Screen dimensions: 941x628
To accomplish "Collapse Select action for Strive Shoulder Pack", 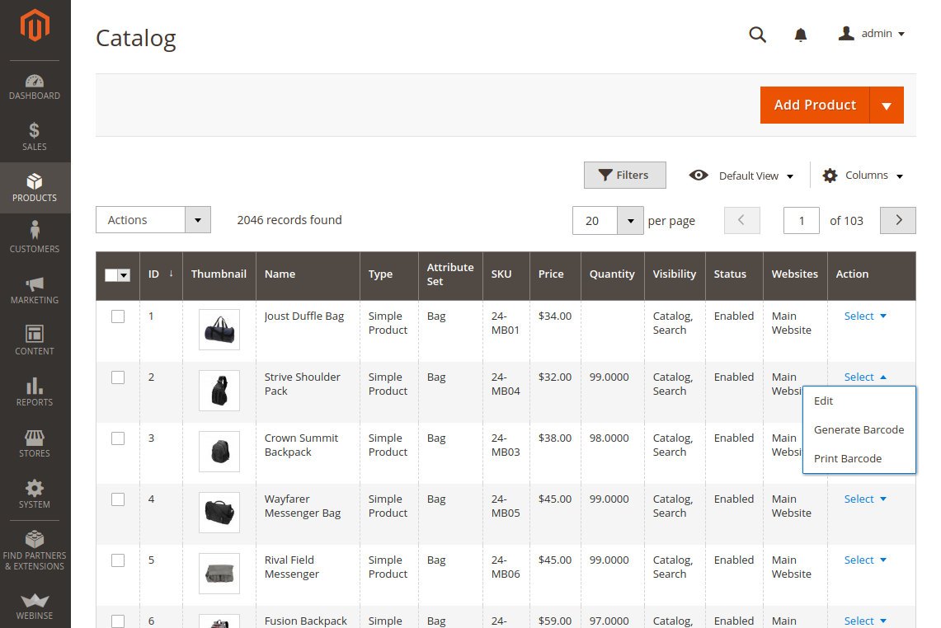I will coord(865,377).
